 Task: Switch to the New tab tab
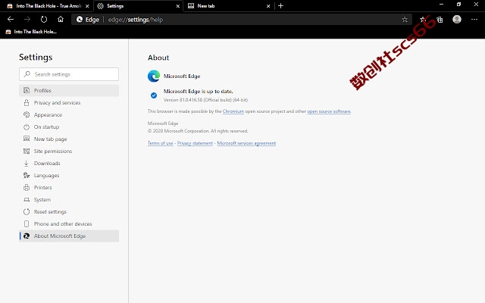click(229, 6)
